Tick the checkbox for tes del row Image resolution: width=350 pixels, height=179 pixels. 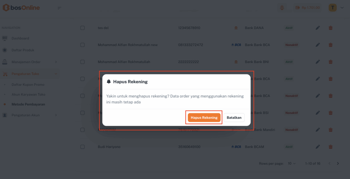point(82,28)
